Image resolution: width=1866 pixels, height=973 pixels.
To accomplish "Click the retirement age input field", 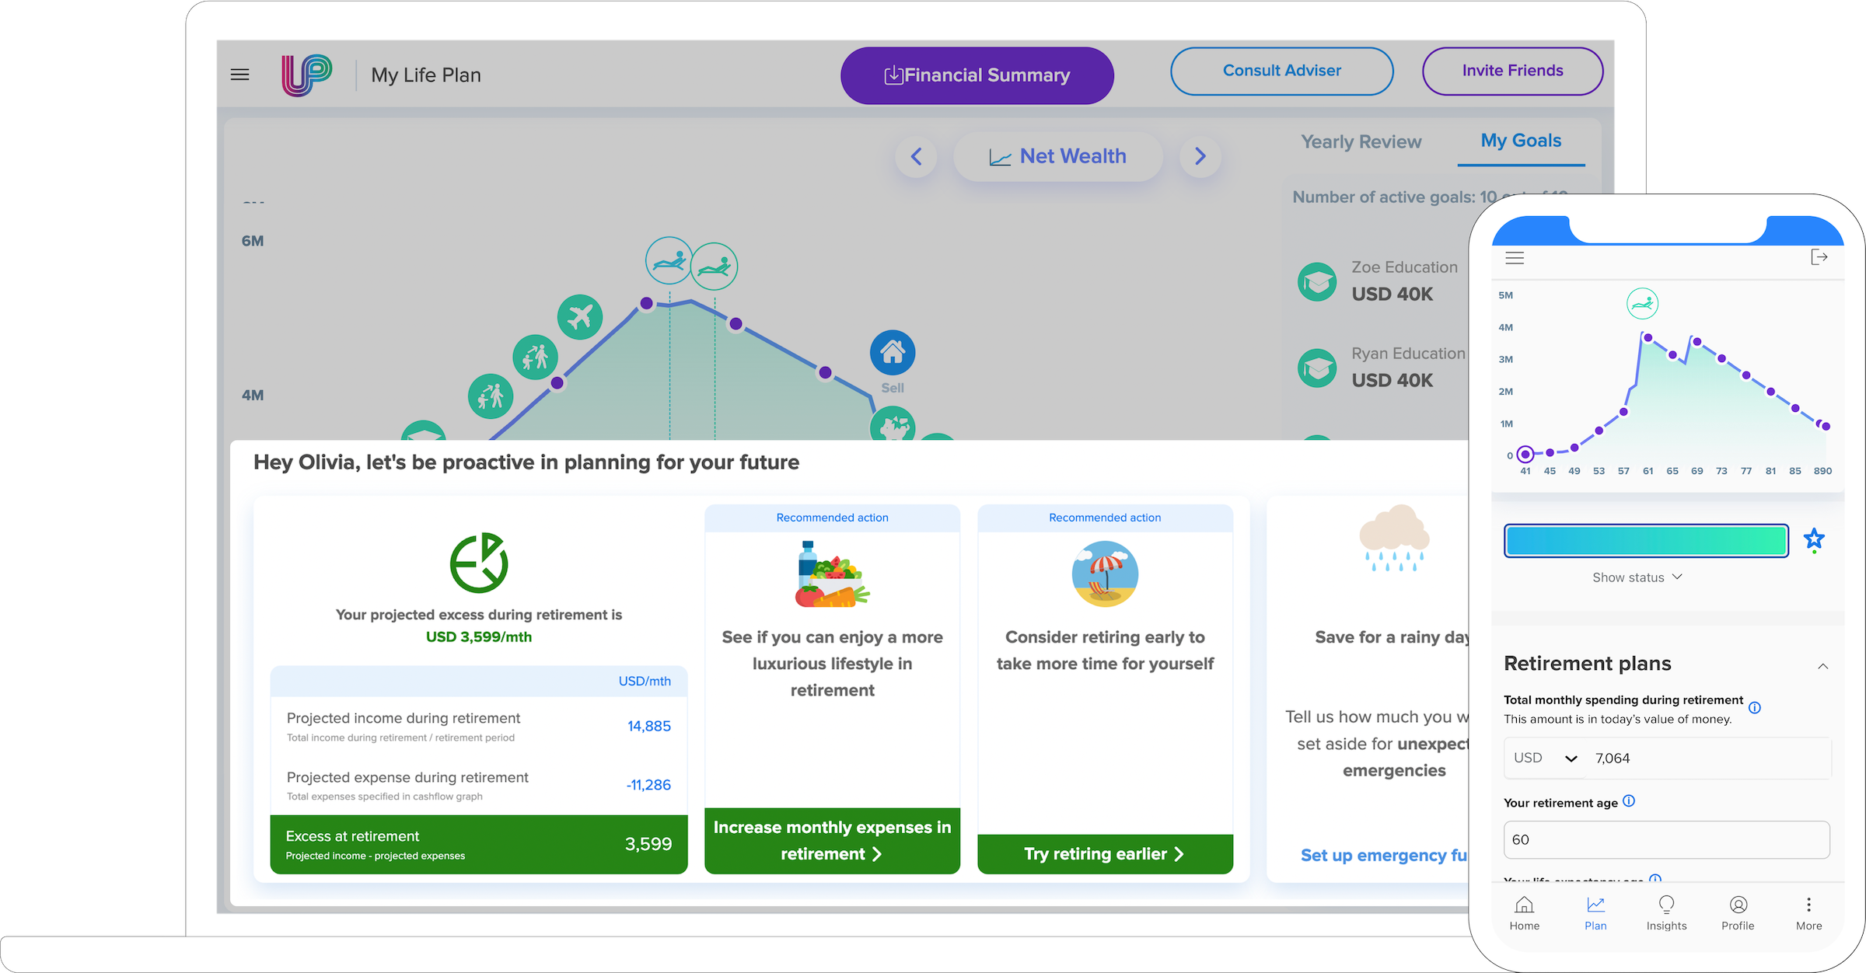I will point(1666,840).
